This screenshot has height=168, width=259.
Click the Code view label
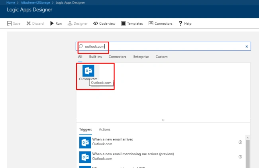click(x=107, y=24)
